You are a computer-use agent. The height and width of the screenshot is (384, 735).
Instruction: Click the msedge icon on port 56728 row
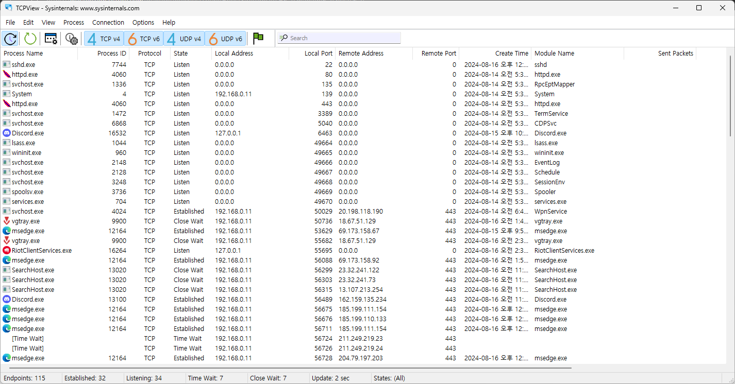coord(7,358)
